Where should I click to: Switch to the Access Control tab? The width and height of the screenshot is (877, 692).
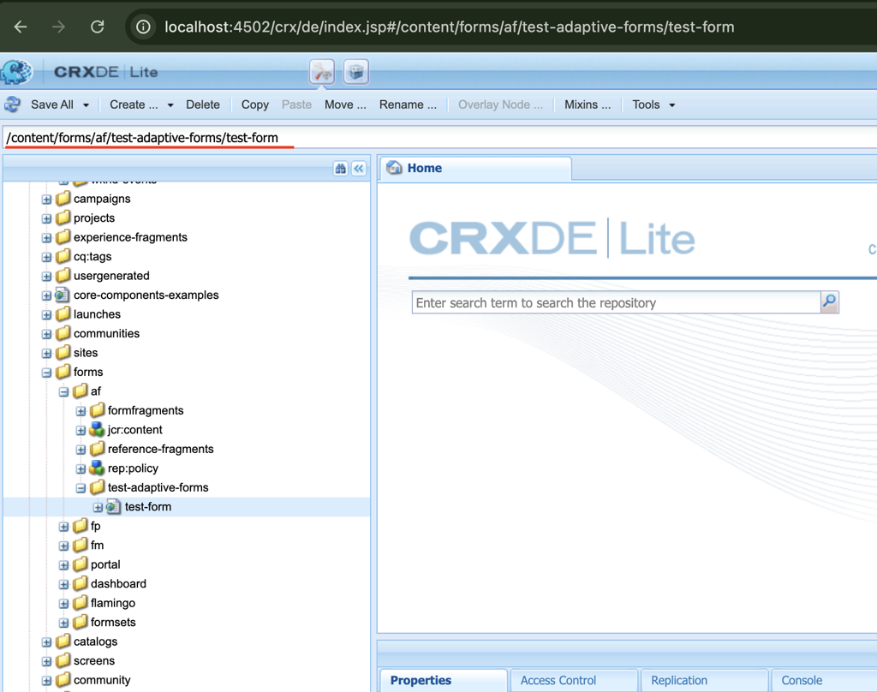point(558,680)
